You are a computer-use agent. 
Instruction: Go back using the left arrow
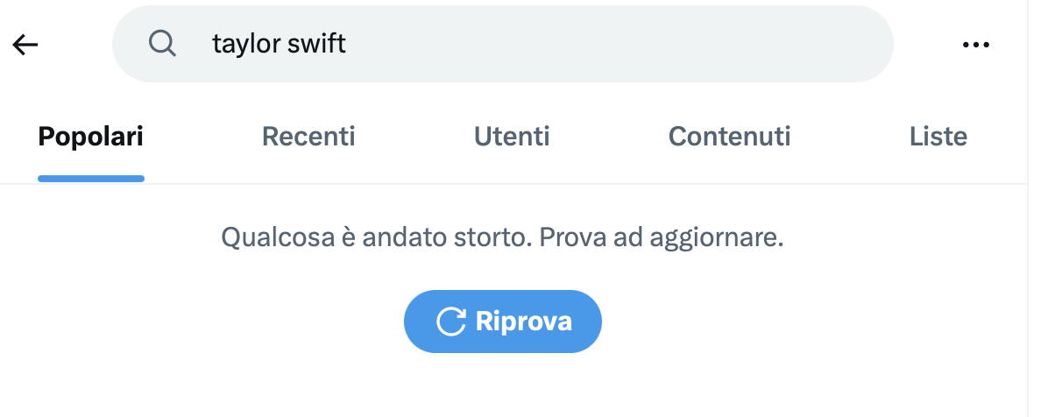pyautogui.click(x=25, y=45)
